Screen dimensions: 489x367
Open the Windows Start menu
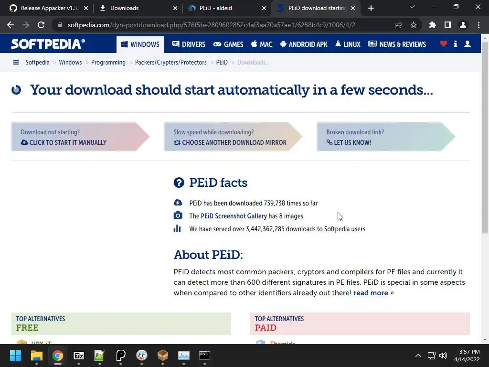[x=15, y=355]
